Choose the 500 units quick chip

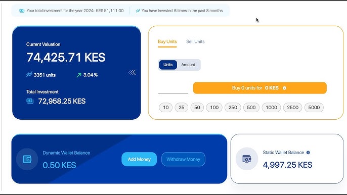point(251,108)
